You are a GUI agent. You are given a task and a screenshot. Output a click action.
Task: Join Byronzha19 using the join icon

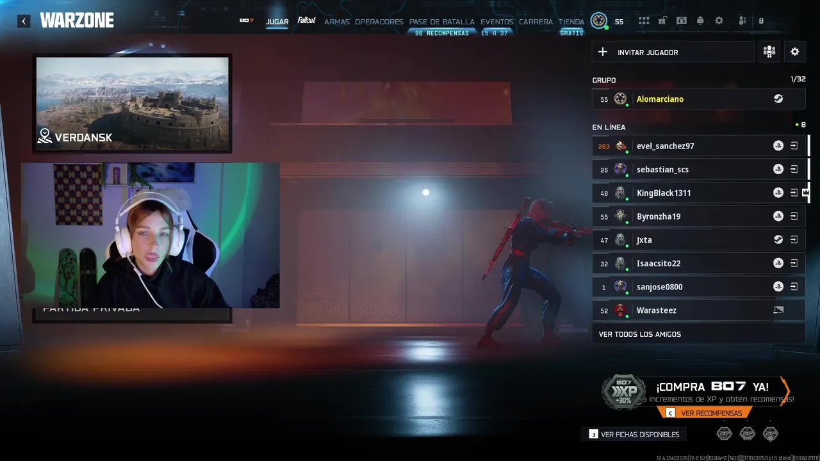pos(794,216)
